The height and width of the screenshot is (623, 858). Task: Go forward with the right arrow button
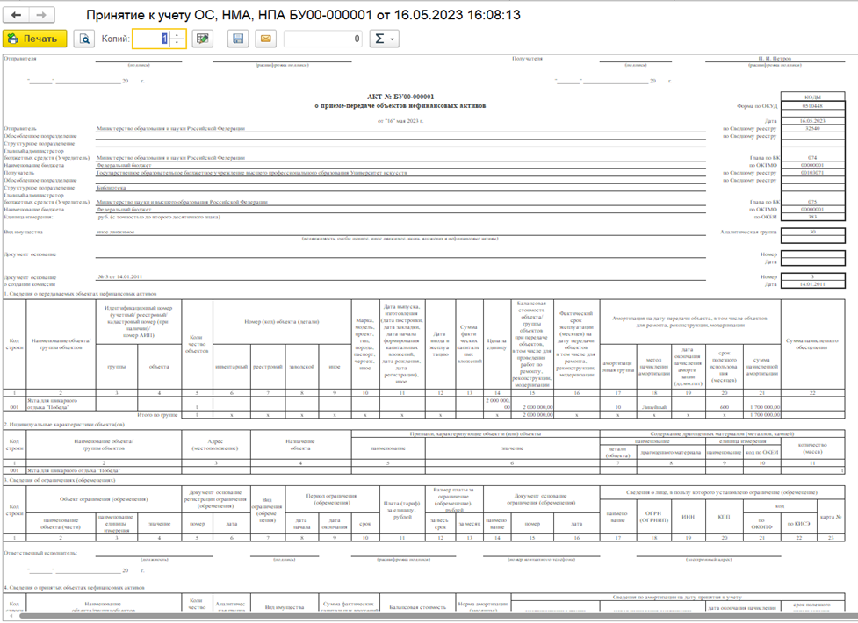[x=41, y=15]
